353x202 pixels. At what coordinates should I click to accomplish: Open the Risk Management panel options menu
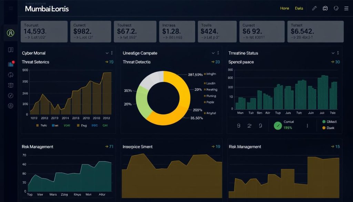coord(110,146)
